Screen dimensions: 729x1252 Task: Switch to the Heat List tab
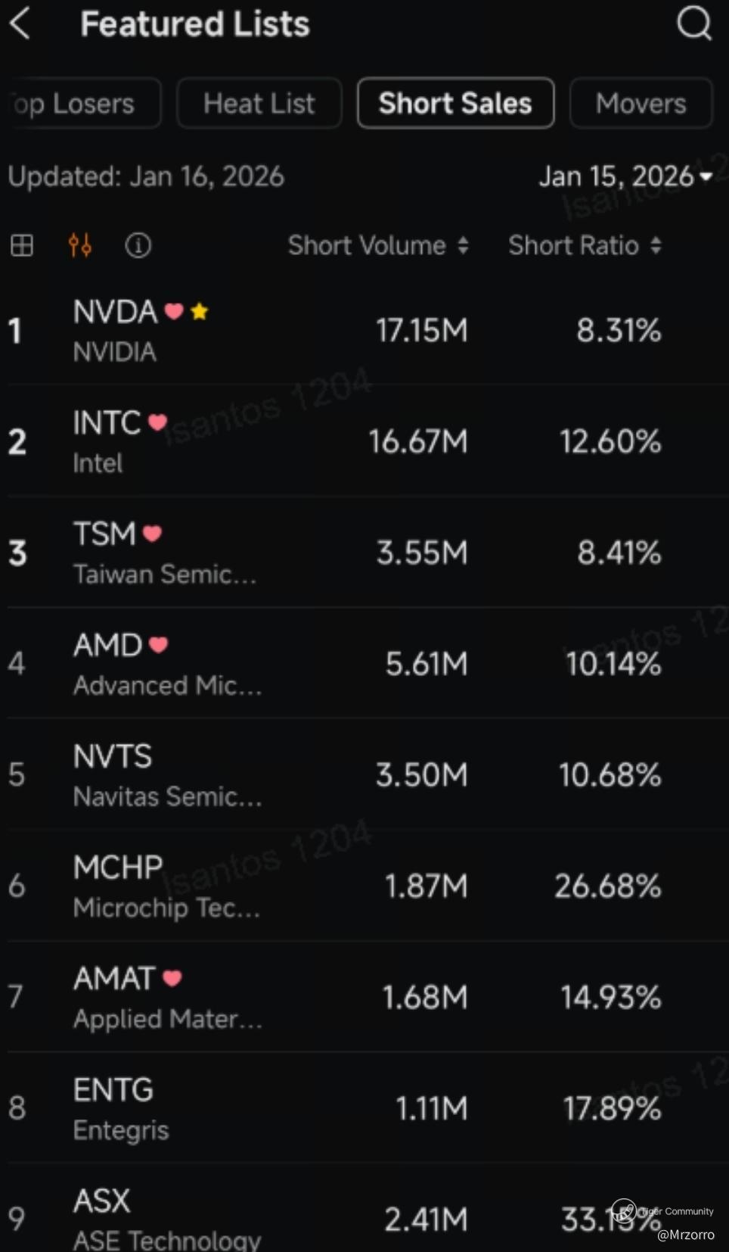(259, 103)
